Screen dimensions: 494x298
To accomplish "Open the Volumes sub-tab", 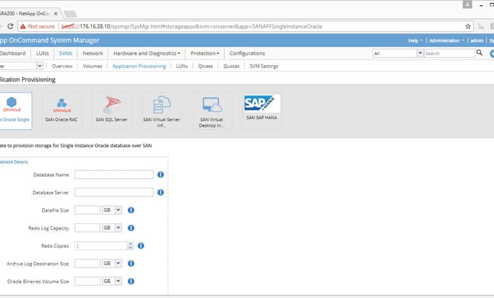I will coord(92,66).
